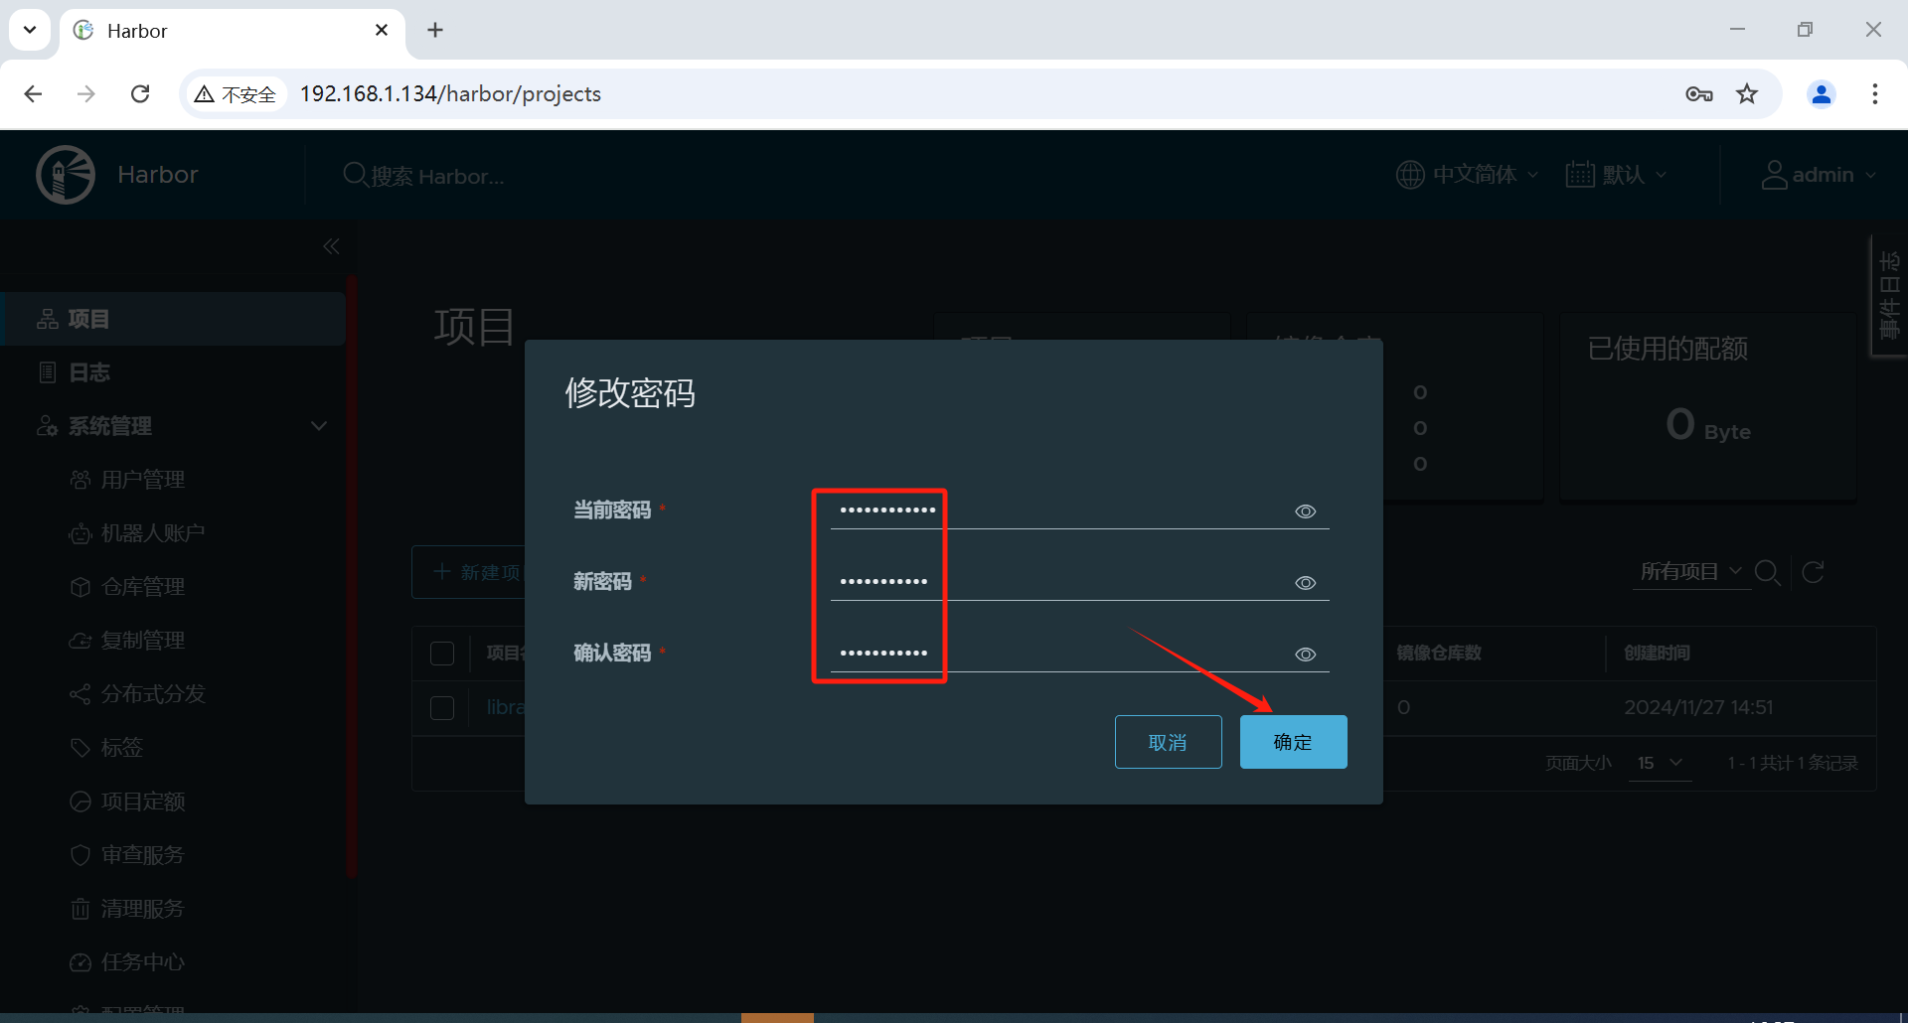Collapse the 系统管理 section chevron
The height and width of the screenshot is (1023, 1908).
[319, 426]
